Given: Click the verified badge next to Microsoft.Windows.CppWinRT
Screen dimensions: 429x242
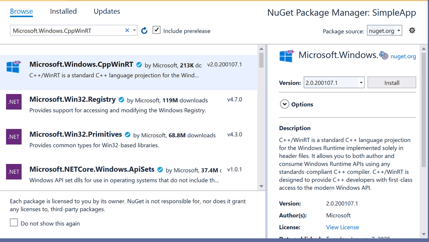Looking at the screenshot, I should click(139, 65).
